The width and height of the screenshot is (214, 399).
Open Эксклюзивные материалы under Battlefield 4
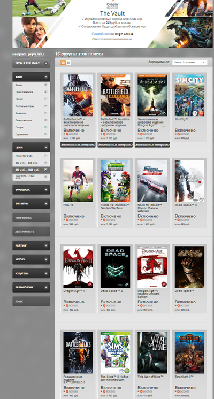tap(78, 145)
